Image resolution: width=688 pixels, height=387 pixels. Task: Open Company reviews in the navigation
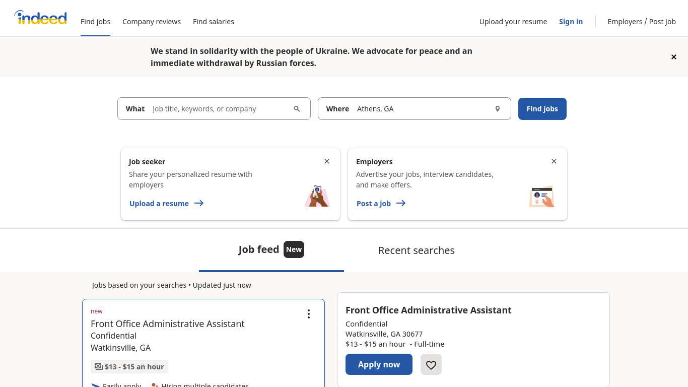point(152,22)
